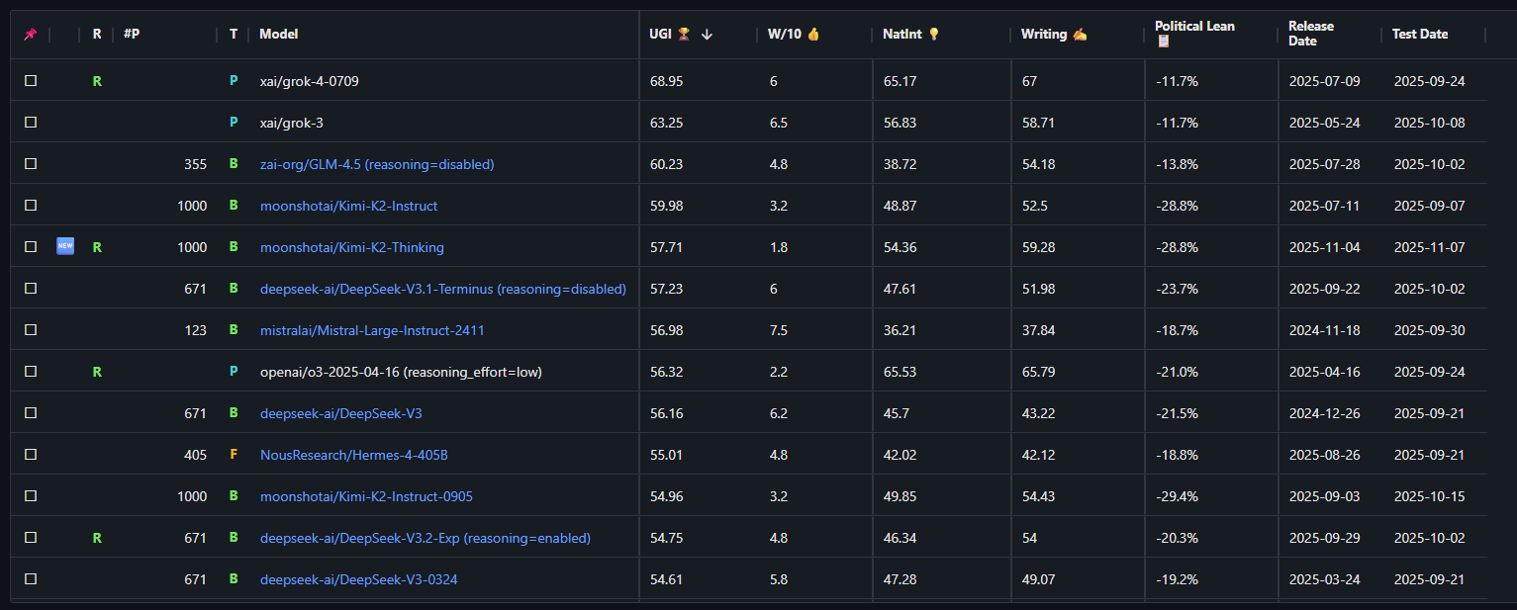
Task: Click the UGI score 68.95
Action: pyautogui.click(x=666, y=82)
